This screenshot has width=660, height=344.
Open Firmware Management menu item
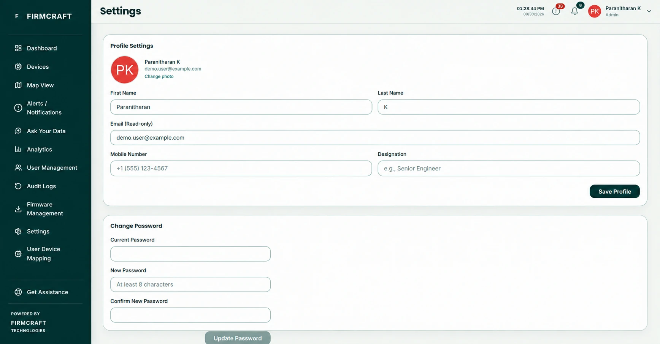46,209
